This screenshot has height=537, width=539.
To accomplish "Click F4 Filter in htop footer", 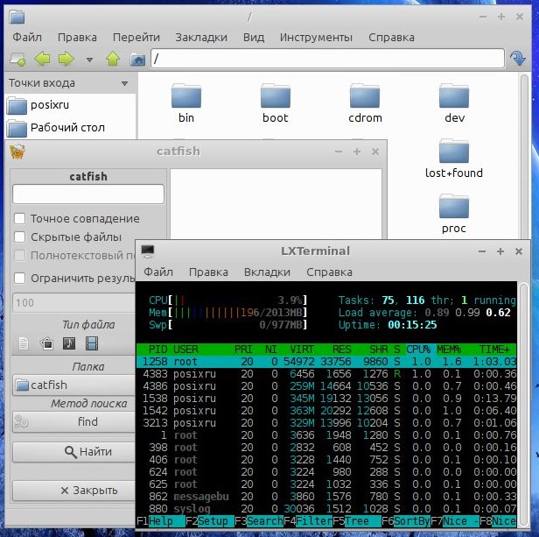I will (x=308, y=521).
